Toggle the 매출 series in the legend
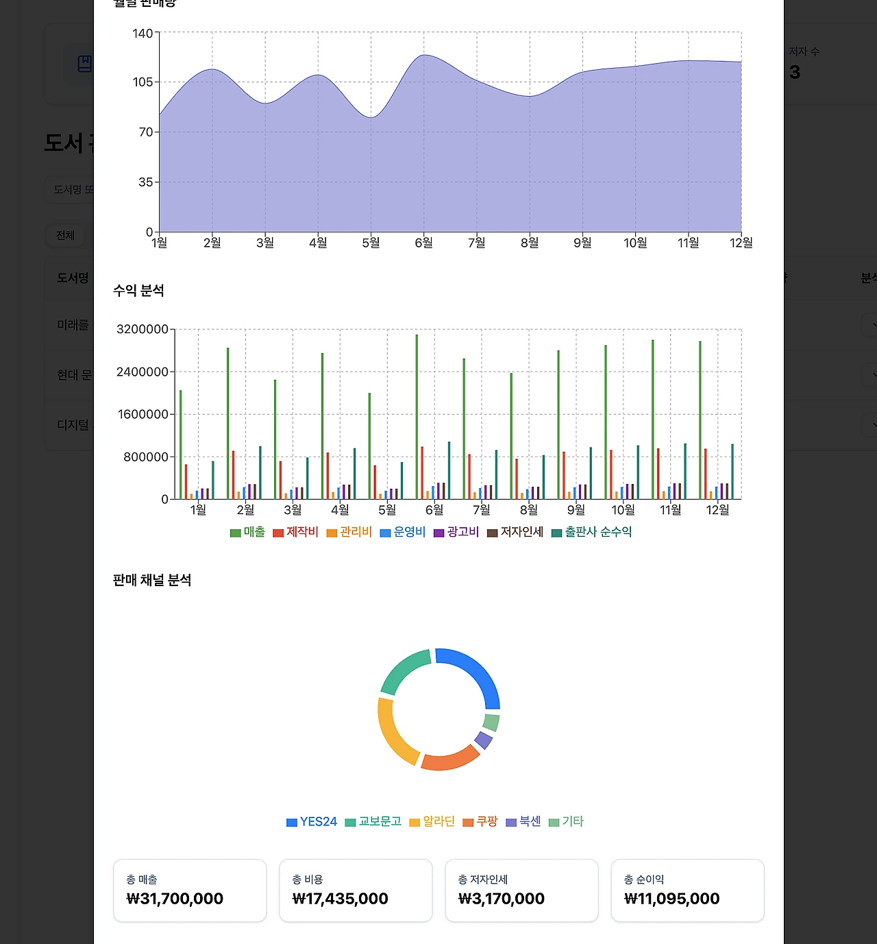The height and width of the screenshot is (944, 877). point(248,531)
